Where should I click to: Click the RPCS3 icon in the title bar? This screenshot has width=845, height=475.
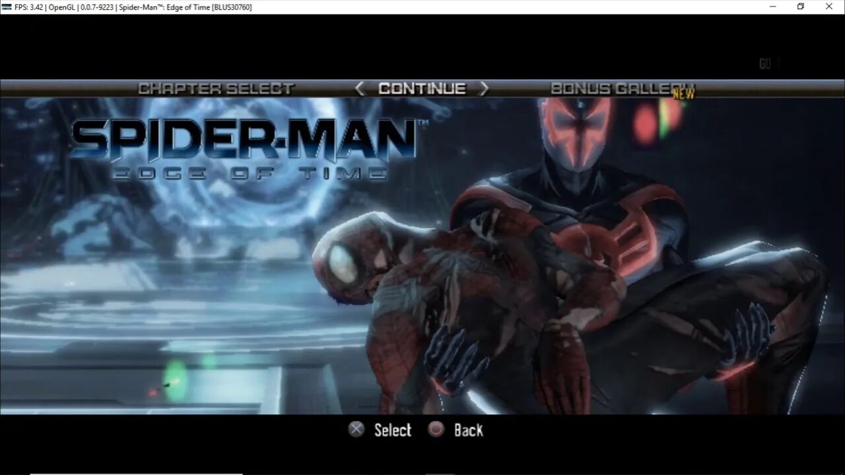(x=7, y=7)
